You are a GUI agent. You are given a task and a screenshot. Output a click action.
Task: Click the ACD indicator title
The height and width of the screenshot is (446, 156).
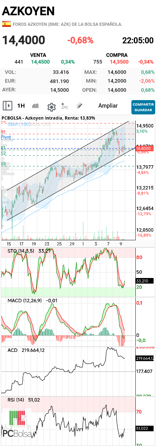pos(12,350)
